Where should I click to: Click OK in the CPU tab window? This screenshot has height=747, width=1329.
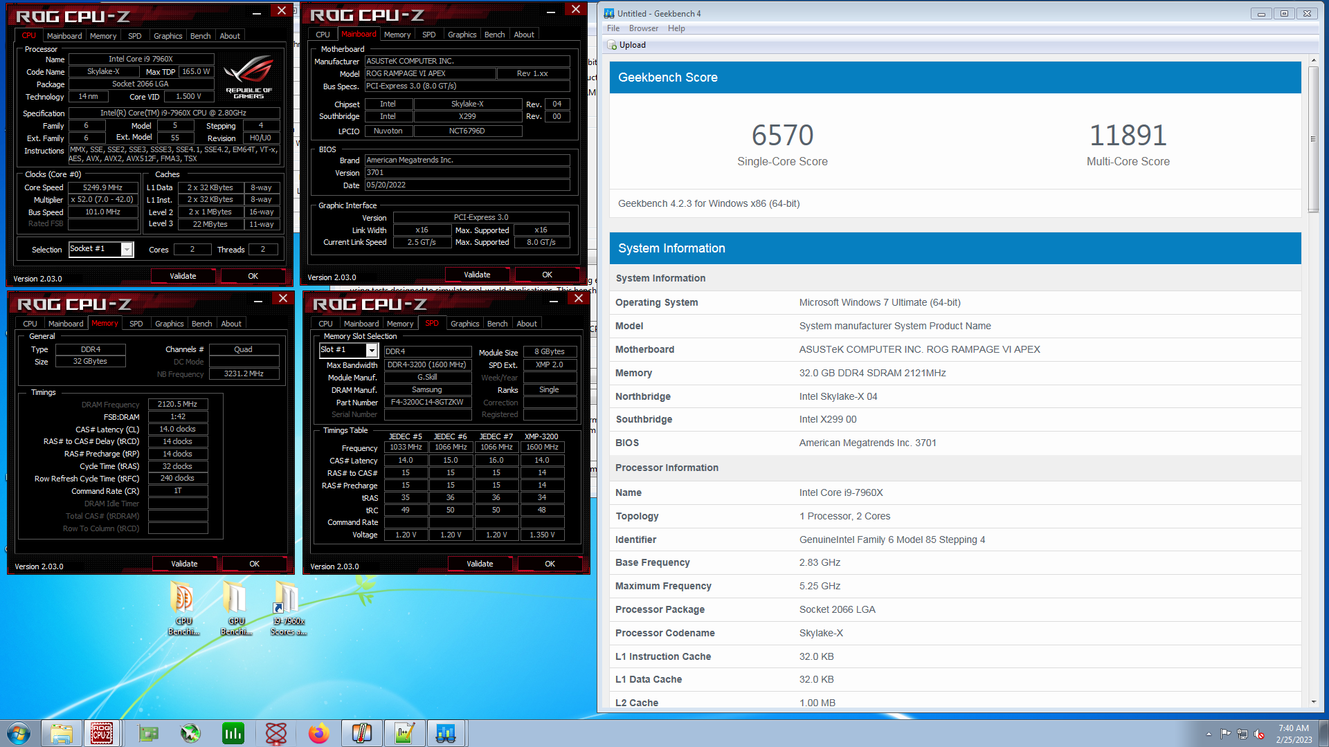point(253,276)
